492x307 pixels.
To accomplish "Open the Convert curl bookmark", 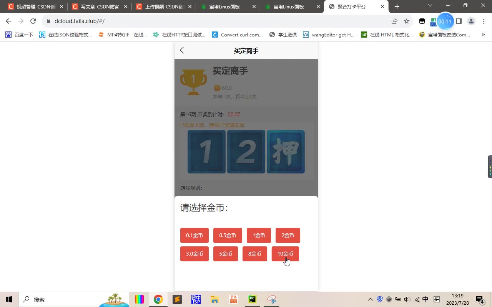I will (x=237, y=35).
